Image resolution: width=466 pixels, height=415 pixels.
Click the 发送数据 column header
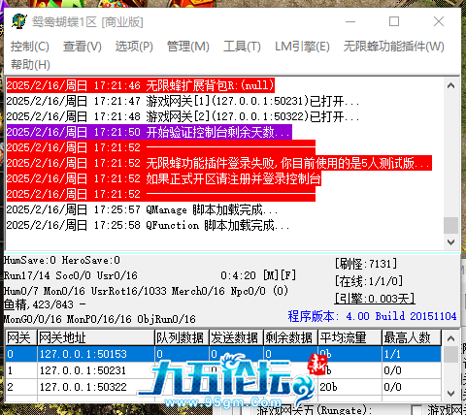coord(236,338)
